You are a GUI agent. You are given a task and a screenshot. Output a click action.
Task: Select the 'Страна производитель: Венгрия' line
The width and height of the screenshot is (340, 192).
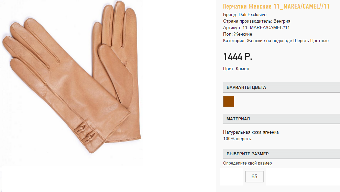coord(256,21)
